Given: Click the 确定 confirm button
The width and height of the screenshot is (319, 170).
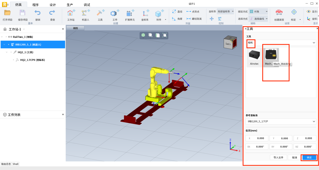Looking at the screenshot, I should pos(309,157).
